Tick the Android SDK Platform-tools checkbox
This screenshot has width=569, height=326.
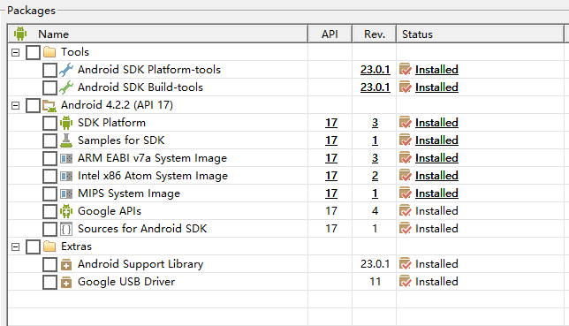click(49, 70)
